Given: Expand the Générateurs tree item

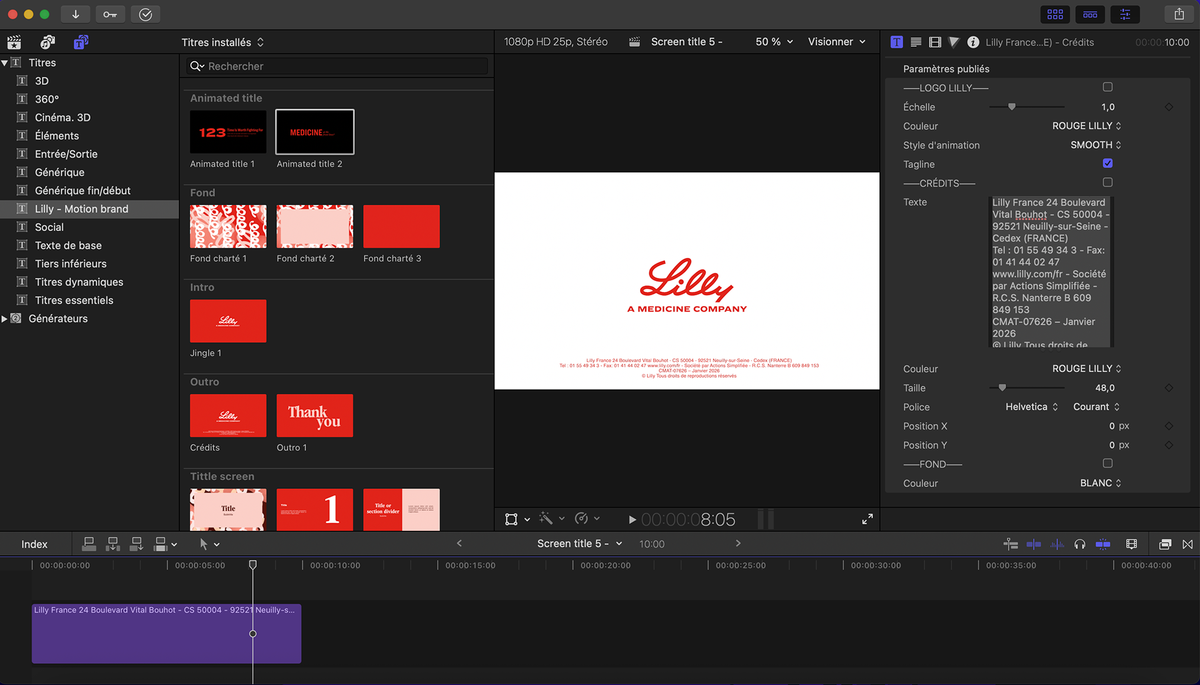Looking at the screenshot, I should point(5,318).
